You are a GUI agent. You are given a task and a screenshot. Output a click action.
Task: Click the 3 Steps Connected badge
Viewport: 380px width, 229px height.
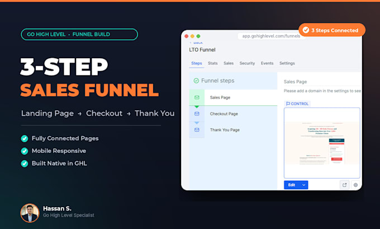tap(332, 30)
